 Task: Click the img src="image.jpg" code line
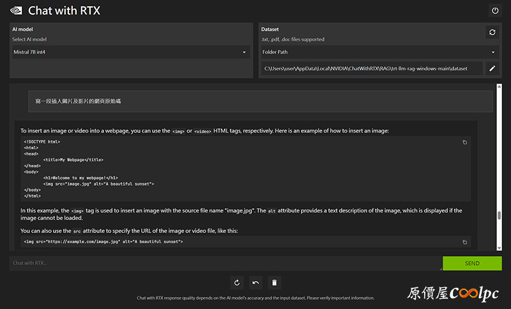[98, 184]
